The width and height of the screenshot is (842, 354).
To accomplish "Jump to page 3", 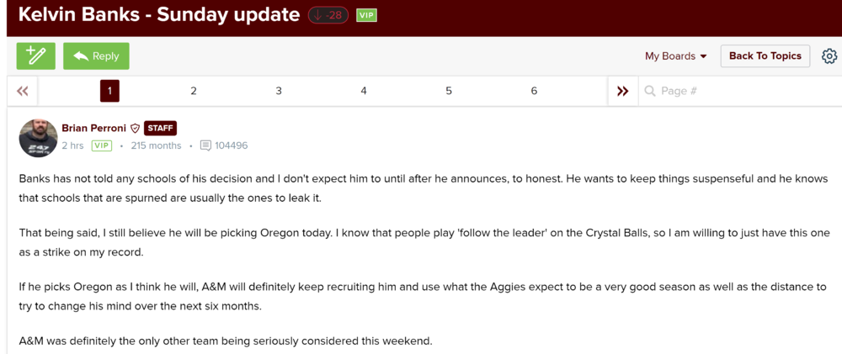I will [x=279, y=91].
